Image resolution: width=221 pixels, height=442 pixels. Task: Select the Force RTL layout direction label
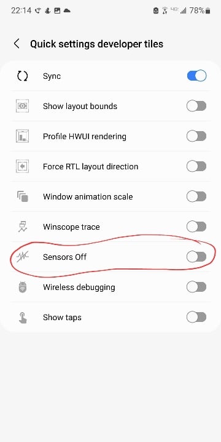90,166
